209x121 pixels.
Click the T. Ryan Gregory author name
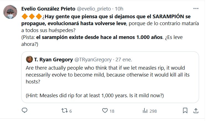pos(52,60)
